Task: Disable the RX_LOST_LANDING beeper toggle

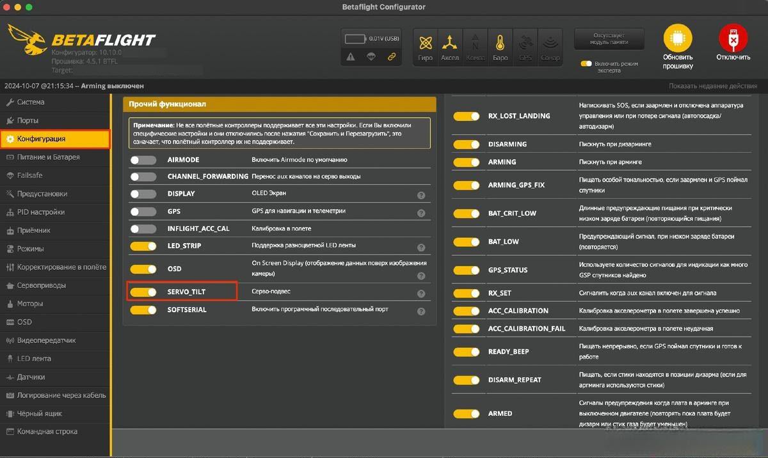Action: click(x=467, y=116)
